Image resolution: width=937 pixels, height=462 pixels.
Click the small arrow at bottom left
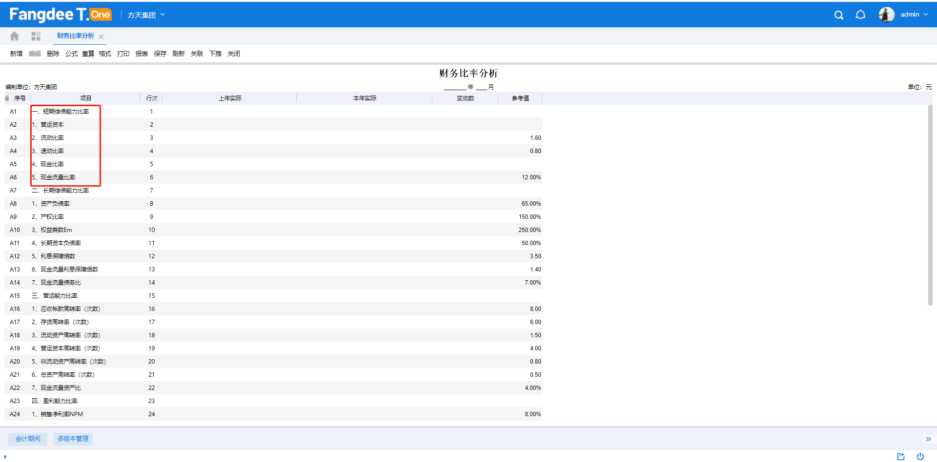(x=5, y=457)
